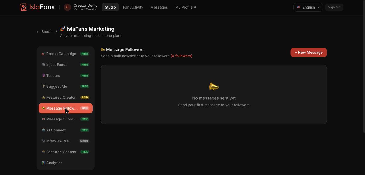Click the FREE badge on Teasers

pyautogui.click(x=85, y=76)
